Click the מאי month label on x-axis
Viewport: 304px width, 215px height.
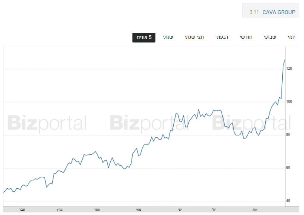coord(139,209)
